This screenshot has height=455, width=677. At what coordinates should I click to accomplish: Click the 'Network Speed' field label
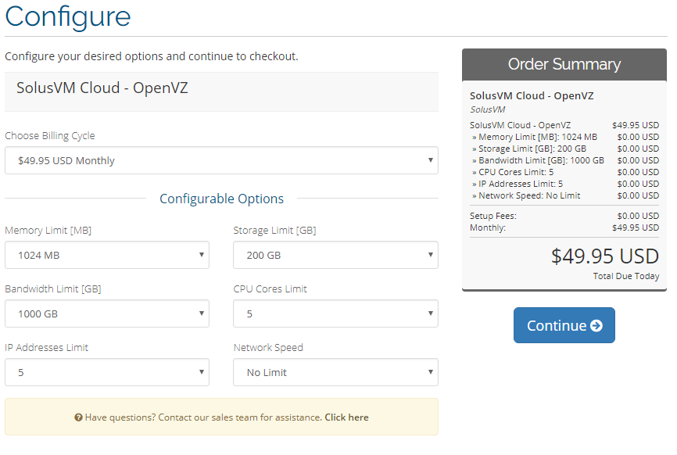pyautogui.click(x=268, y=348)
